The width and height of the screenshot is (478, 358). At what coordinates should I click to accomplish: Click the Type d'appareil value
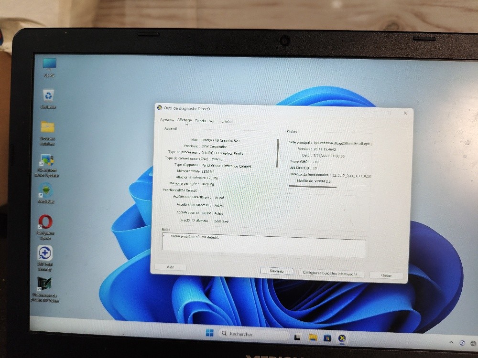point(227,166)
